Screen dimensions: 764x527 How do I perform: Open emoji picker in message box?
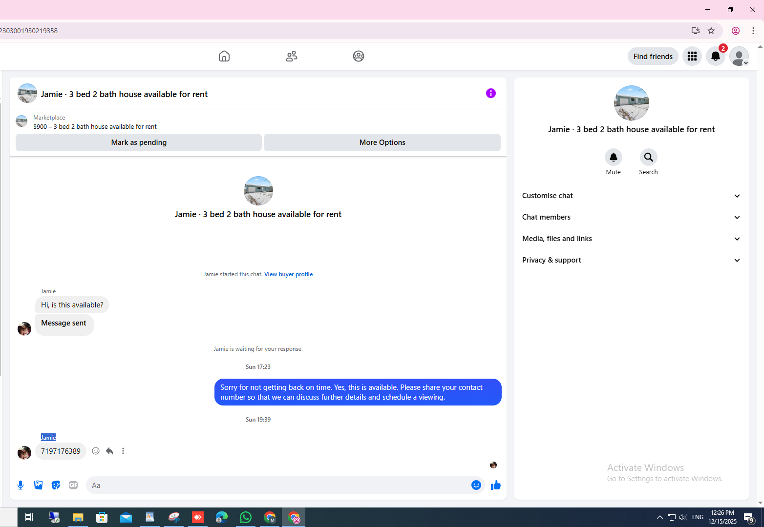[x=476, y=485]
